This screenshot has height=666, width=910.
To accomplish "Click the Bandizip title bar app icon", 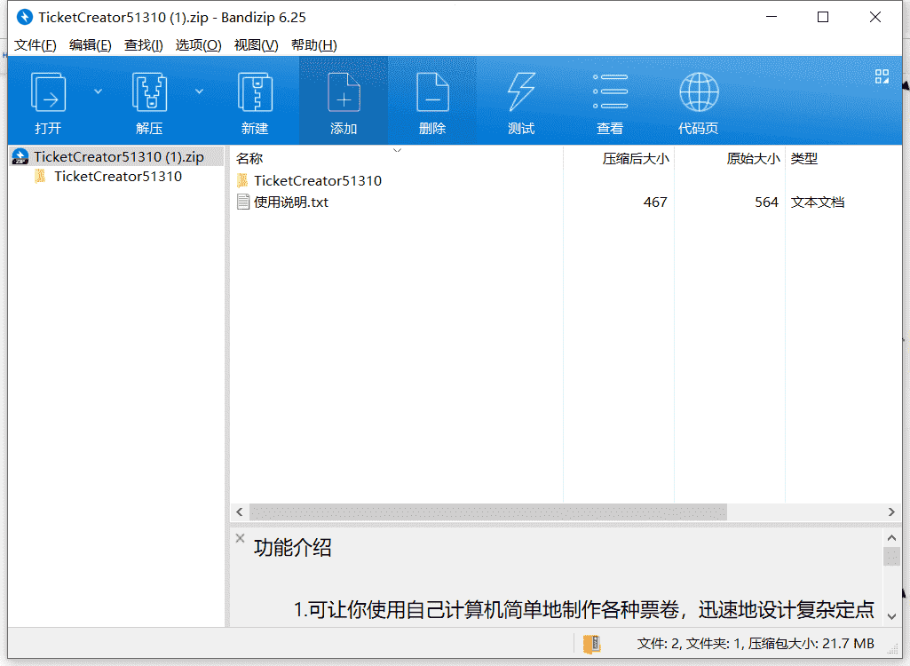I will point(24,18).
